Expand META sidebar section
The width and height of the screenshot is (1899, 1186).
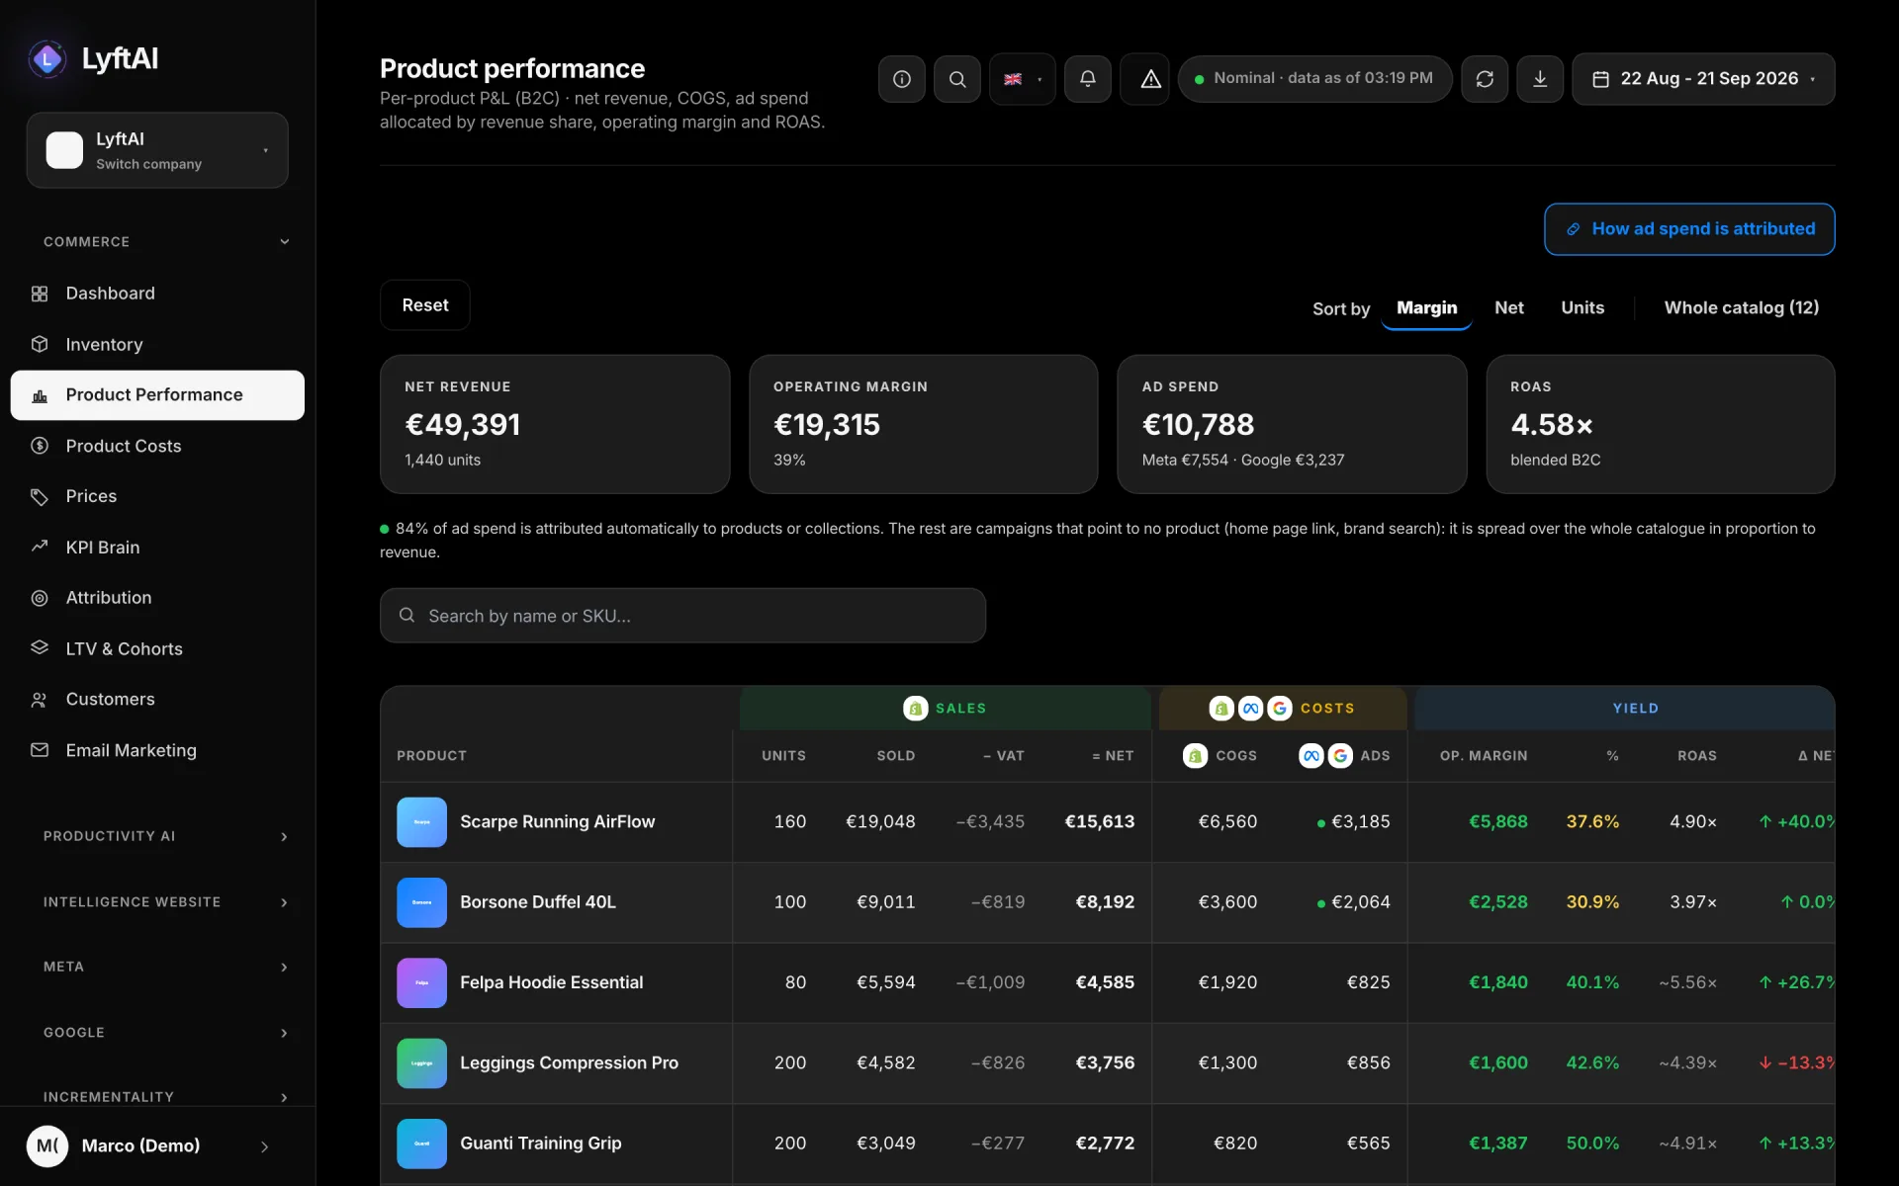click(x=165, y=967)
